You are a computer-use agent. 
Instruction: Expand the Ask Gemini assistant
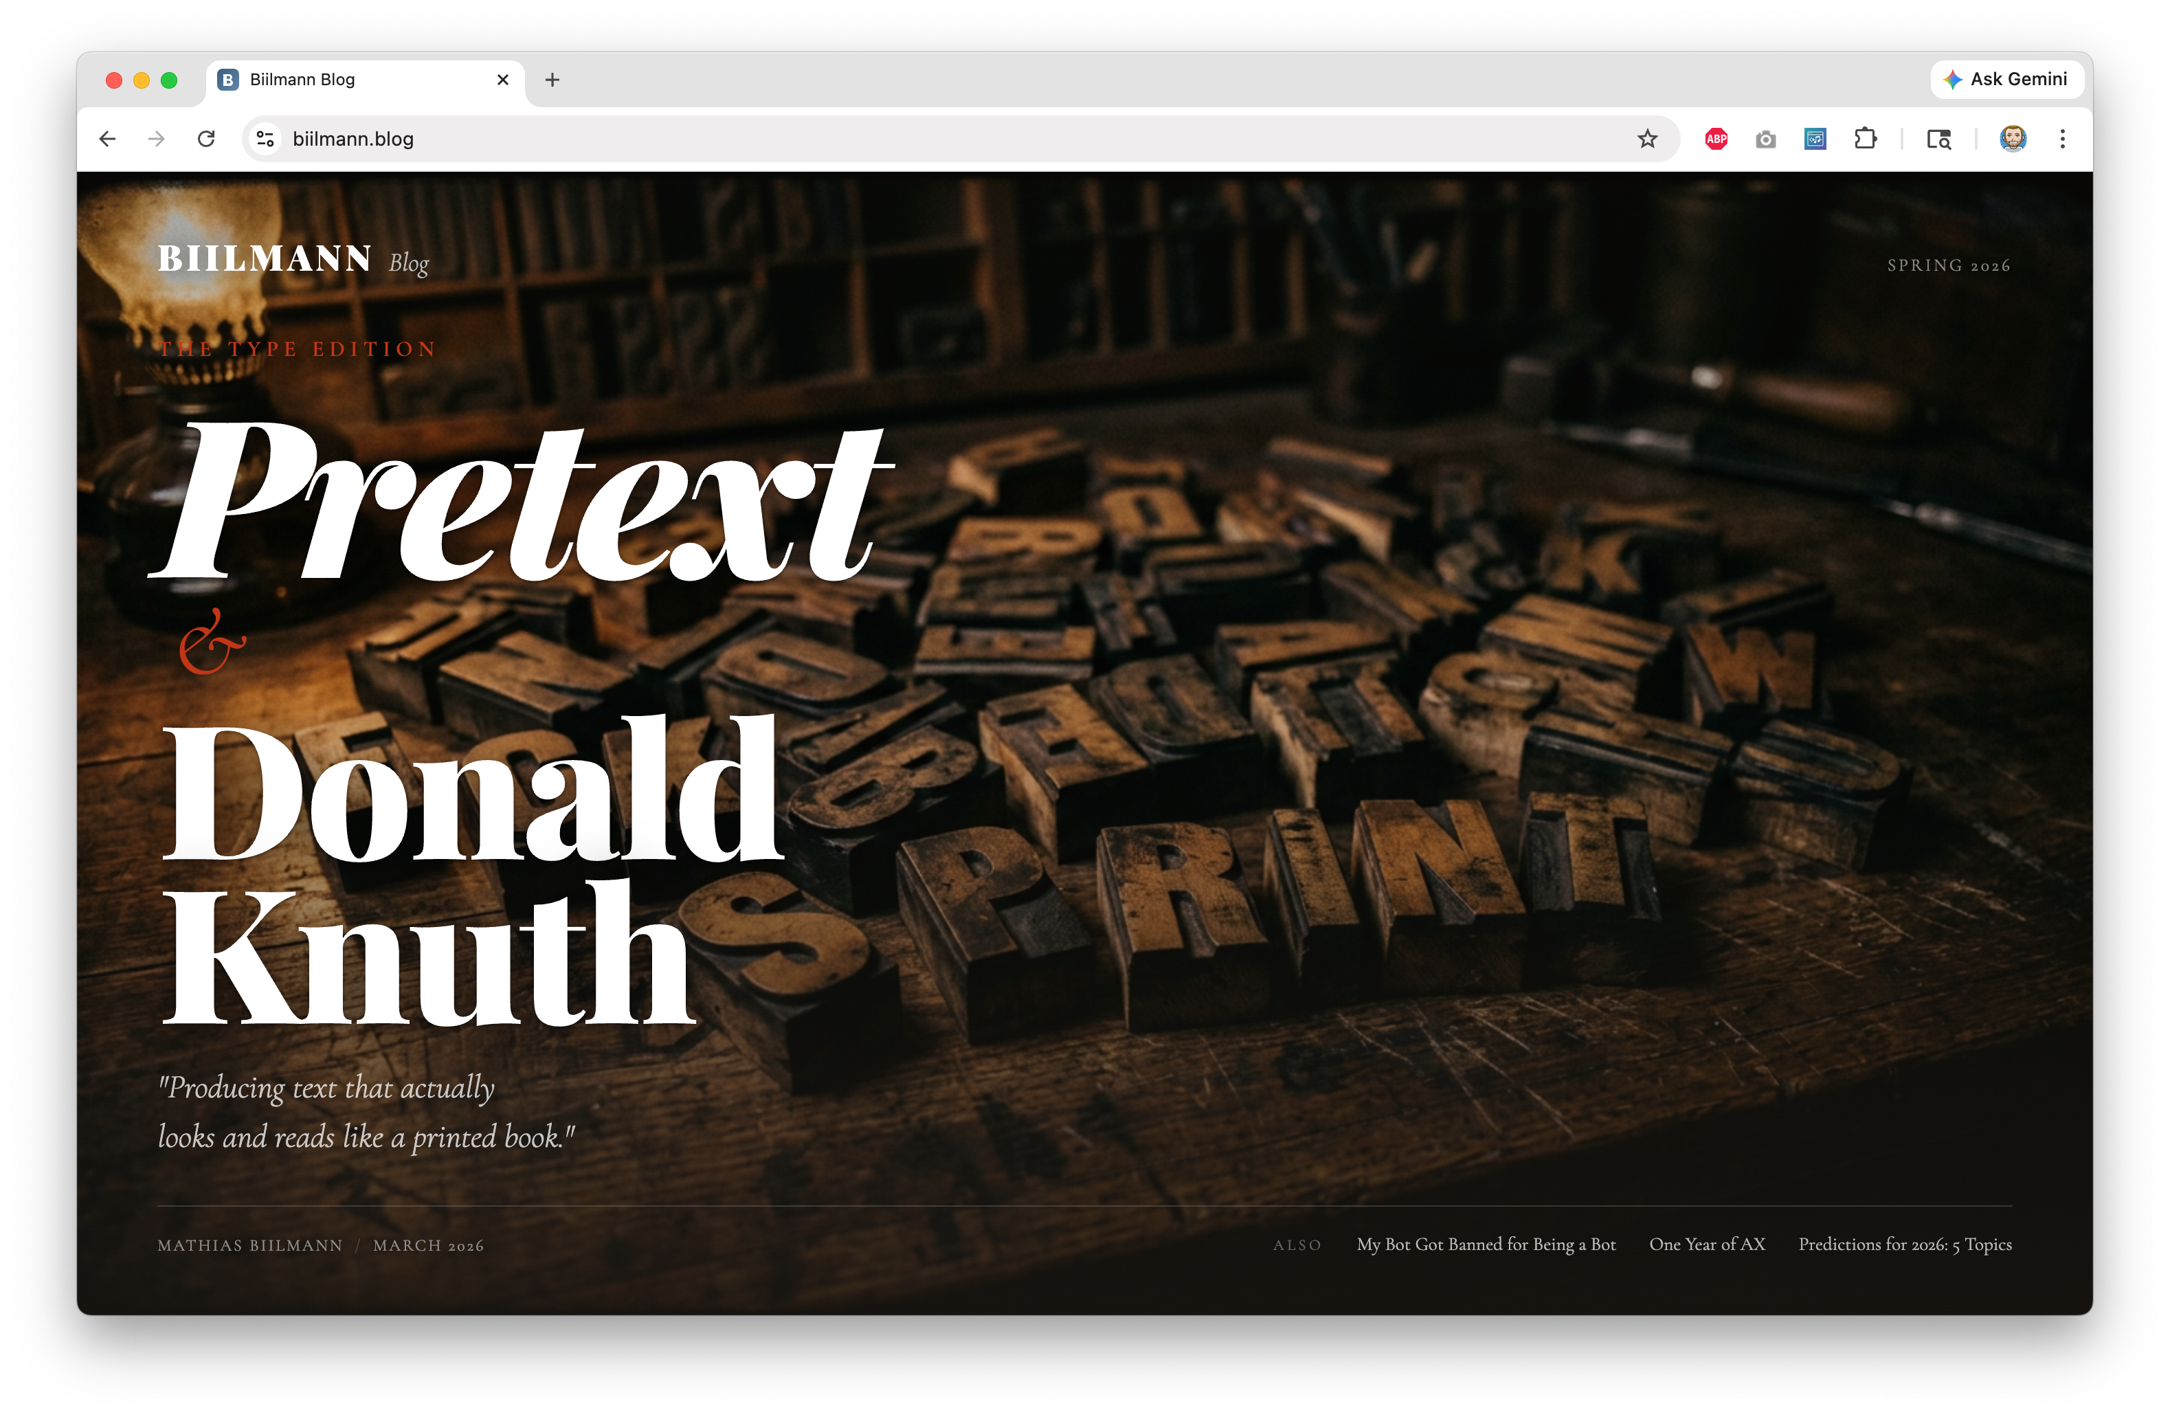coord(2006,79)
